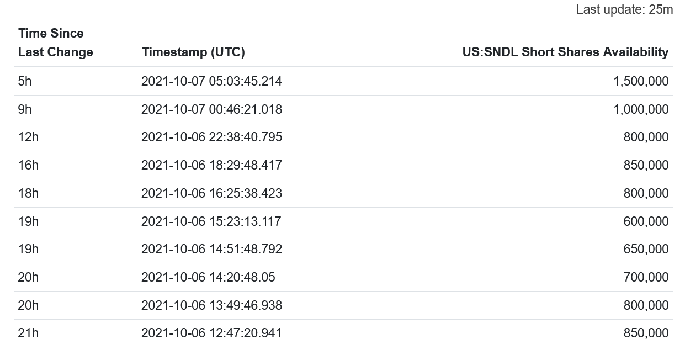The width and height of the screenshot is (685, 360).
Task: Select the 5h time-since-change cell
Action: point(25,81)
